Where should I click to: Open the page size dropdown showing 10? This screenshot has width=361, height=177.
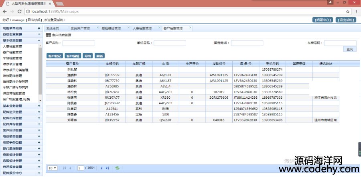point(53,168)
